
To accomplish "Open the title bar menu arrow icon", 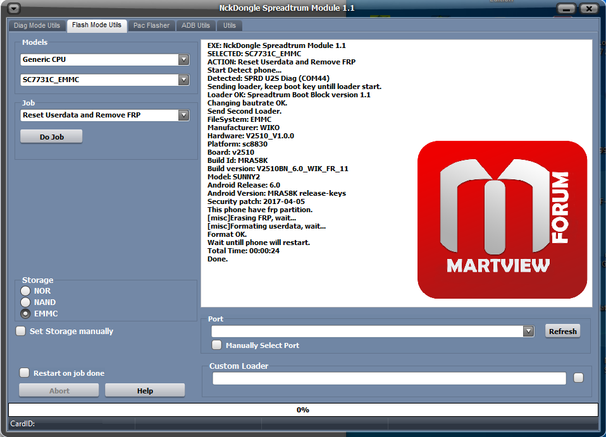I will point(13,8).
